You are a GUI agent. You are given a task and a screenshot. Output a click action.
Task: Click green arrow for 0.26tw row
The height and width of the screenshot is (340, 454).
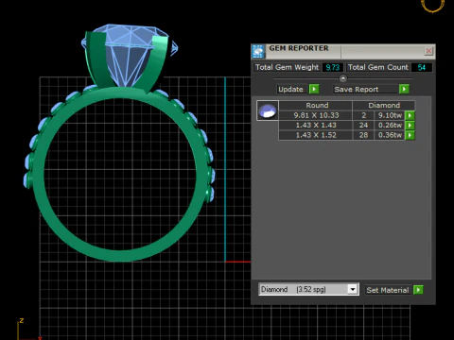pyautogui.click(x=410, y=126)
